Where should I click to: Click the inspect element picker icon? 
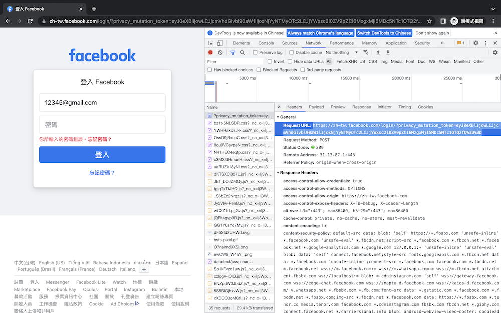[x=210, y=43]
